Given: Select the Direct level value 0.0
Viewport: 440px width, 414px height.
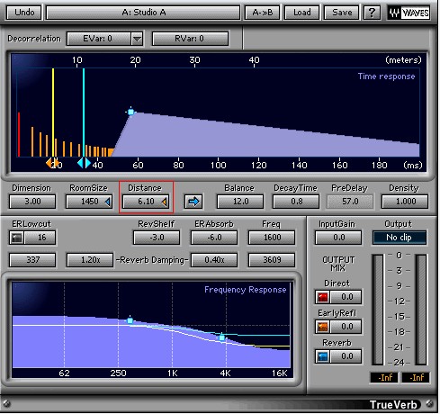Looking at the screenshot, I should [346, 297].
